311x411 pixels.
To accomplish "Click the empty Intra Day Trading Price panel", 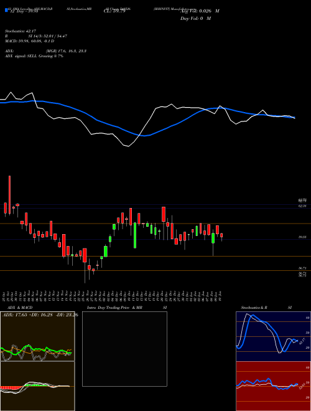I will (x=124, y=349).
